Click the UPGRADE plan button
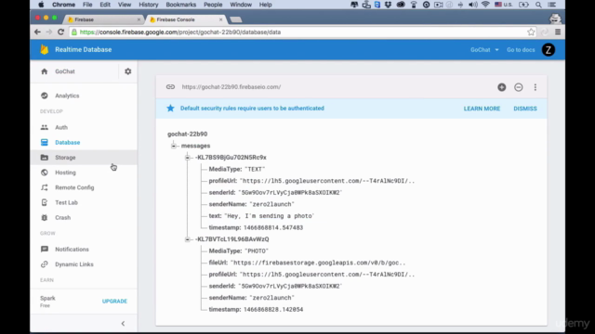 [x=114, y=301]
